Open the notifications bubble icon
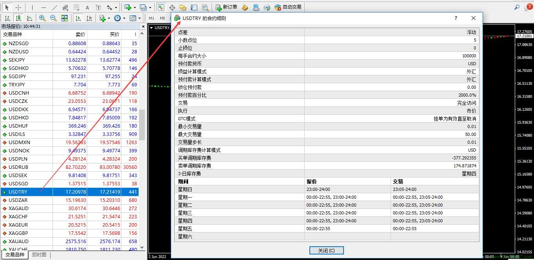This screenshot has width=534, height=260. (529, 7)
